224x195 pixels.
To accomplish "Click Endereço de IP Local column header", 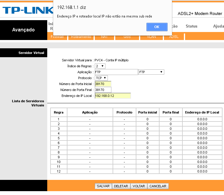I will click(202, 112).
